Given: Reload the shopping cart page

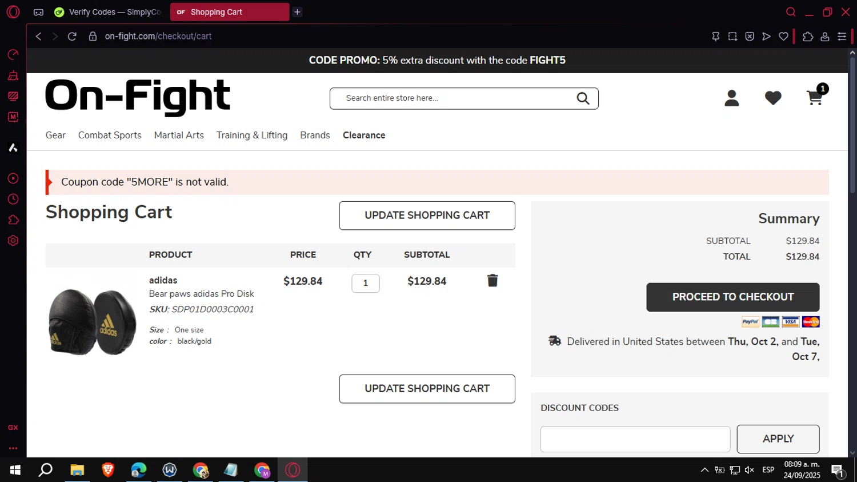Looking at the screenshot, I should point(72,36).
